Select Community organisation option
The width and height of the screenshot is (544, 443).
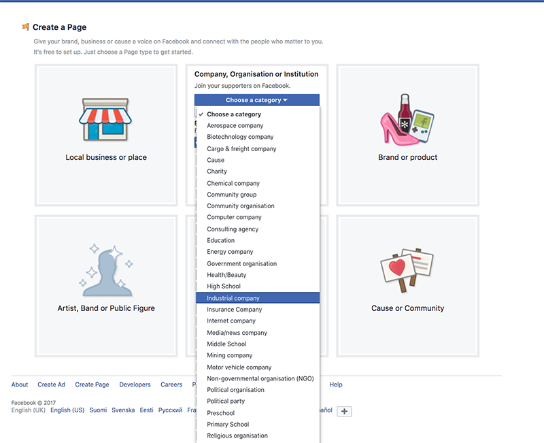258,206
